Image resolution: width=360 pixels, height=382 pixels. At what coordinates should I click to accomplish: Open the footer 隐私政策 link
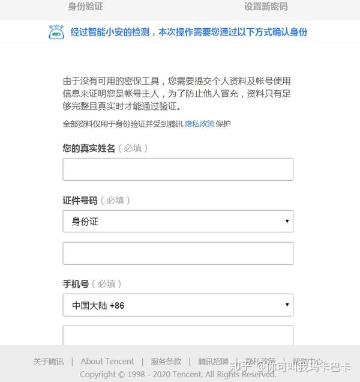[260, 362]
